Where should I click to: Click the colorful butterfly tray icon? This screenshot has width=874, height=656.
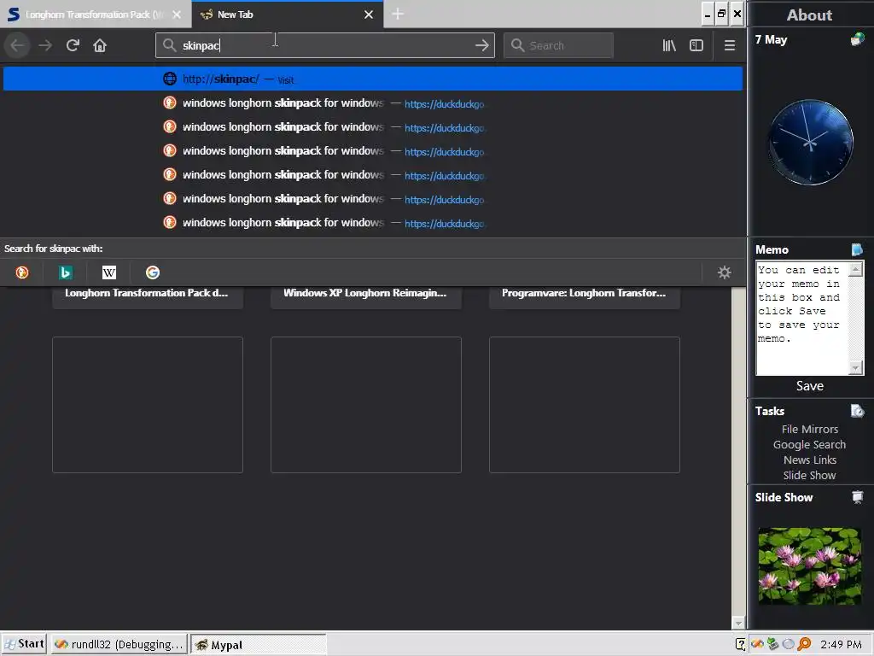point(757,644)
